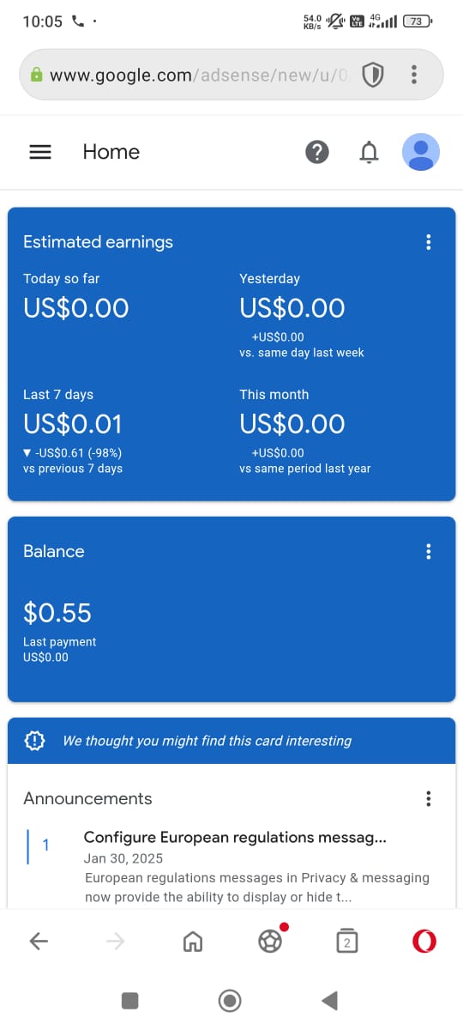Tap the padlock icon in address bar
Image resolution: width=463 pixels, height=1030 pixels.
[x=36, y=75]
